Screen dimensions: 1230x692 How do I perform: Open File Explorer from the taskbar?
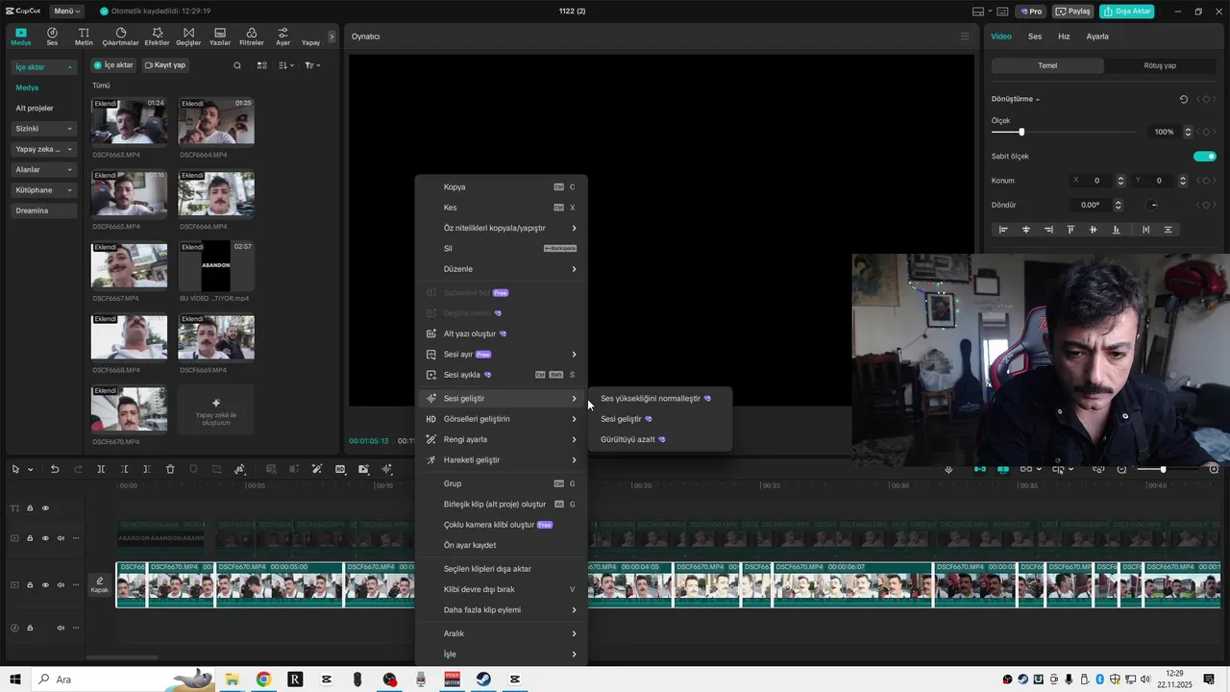point(232,680)
